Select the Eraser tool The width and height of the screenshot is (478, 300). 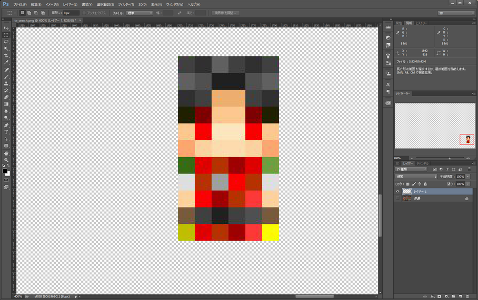click(6, 97)
